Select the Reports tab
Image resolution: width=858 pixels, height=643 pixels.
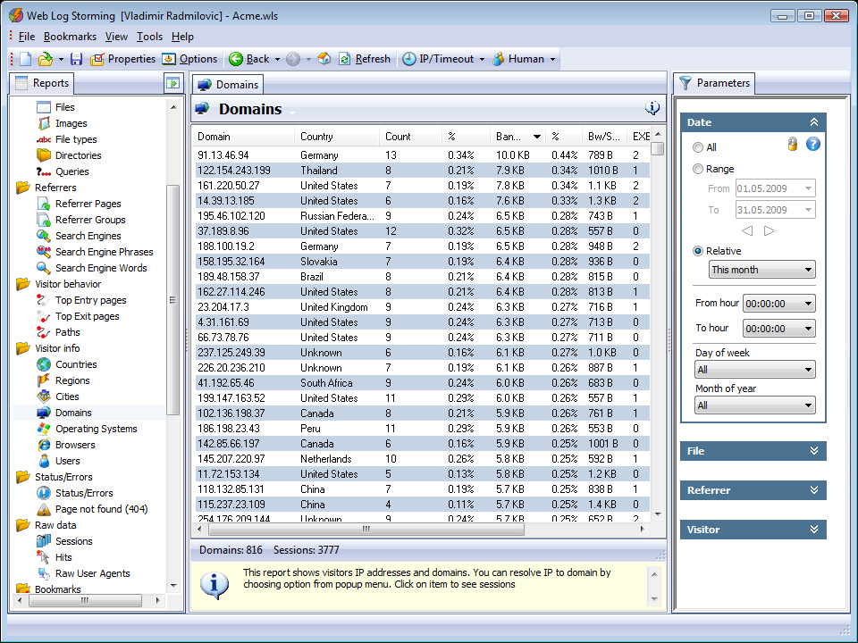pos(42,83)
